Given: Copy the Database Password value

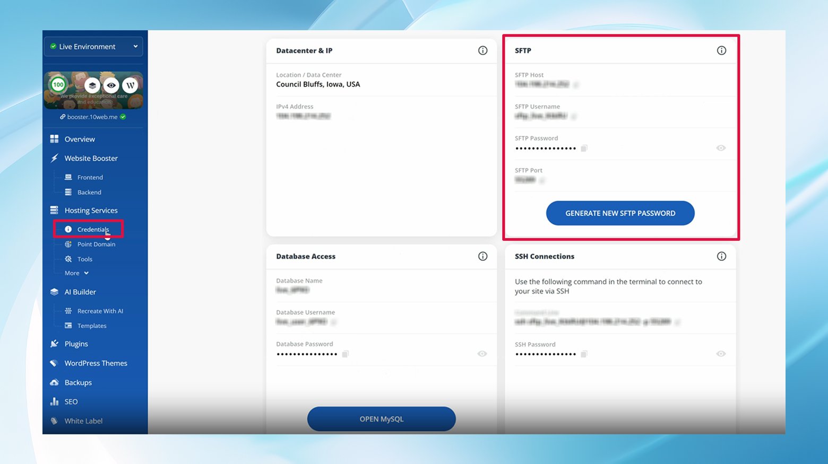Looking at the screenshot, I should (344, 354).
